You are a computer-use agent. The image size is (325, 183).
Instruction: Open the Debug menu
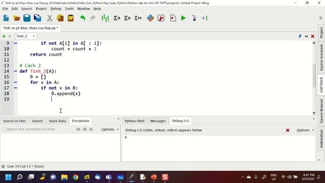[56, 9]
